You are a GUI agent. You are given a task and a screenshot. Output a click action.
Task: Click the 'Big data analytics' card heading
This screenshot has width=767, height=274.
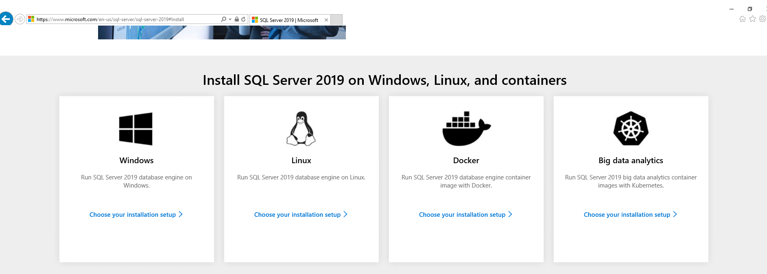click(631, 161)
